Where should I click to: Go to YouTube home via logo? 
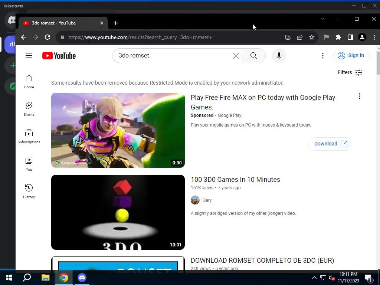coord(59,56)
